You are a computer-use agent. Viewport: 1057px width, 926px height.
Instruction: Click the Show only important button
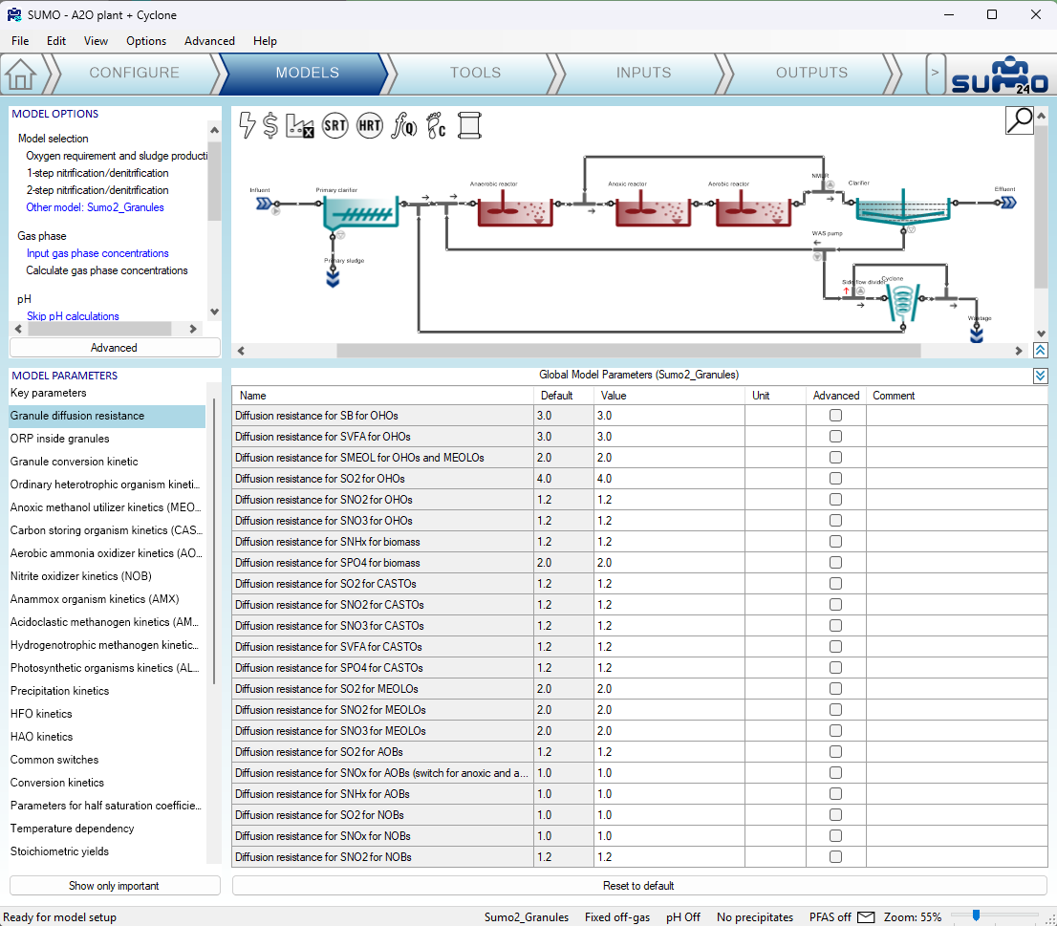115,886
